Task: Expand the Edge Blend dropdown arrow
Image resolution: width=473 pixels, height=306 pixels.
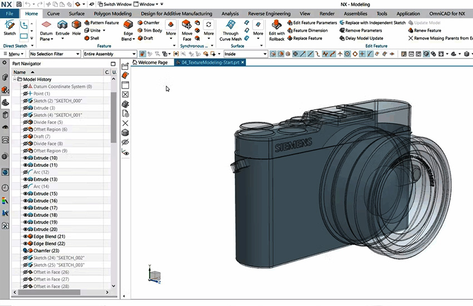Action: [134, 39]
